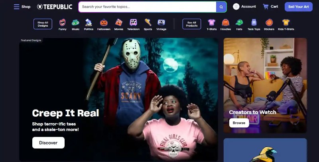Choose the T-Shirts product icon
This screenshot has height=162, width=319.
(x=212, y=22)
